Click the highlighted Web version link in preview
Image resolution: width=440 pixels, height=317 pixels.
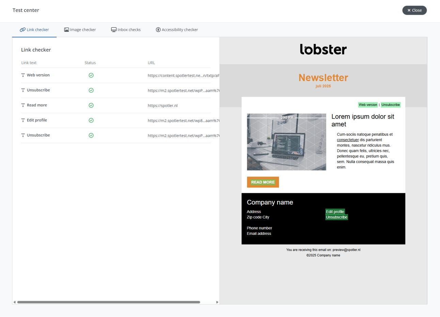click(x=367, y=105)
